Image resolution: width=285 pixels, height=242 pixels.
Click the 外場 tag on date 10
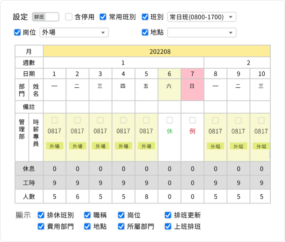tap(261, 146)
